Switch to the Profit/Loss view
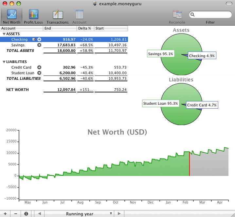Screen dimensions: 235x217 pyautogui.click(x=33, y=16)
